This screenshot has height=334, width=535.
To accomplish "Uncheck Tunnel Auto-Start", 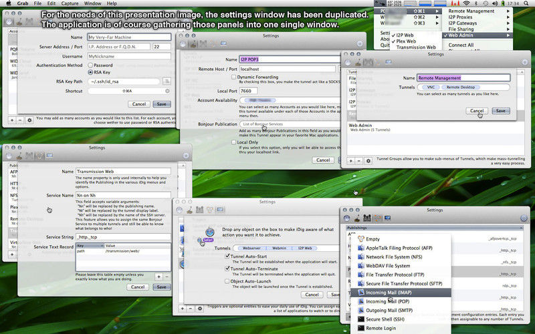I will click(227, 256).
